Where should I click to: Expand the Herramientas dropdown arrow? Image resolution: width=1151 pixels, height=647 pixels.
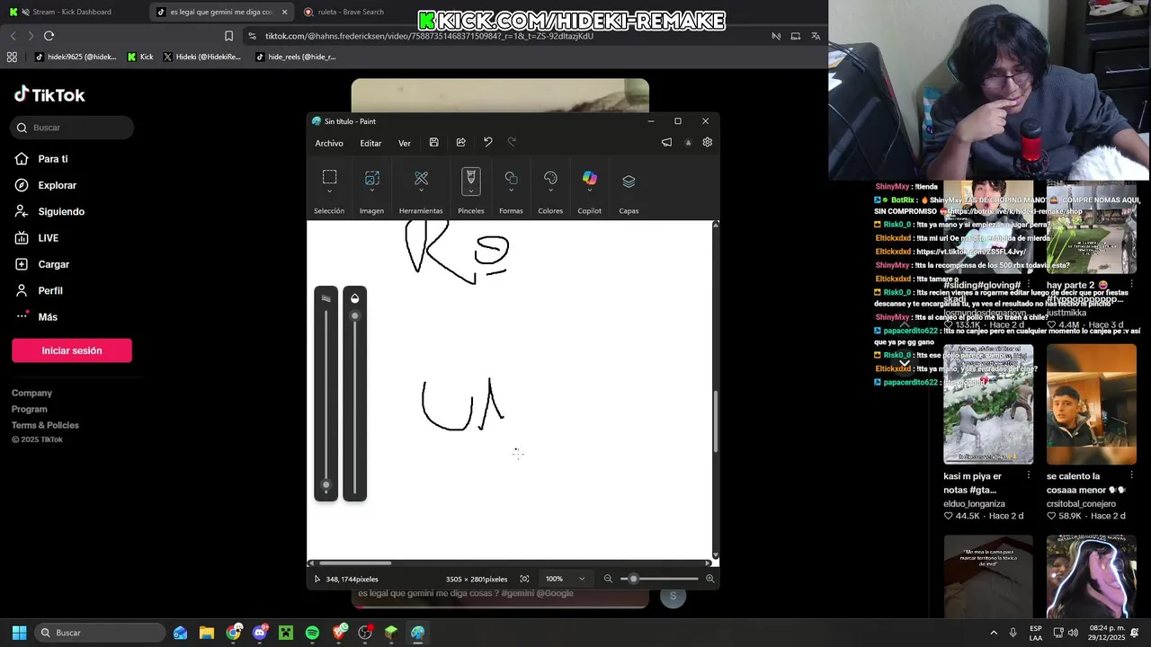pyautogui.click(x=421, y=191)
